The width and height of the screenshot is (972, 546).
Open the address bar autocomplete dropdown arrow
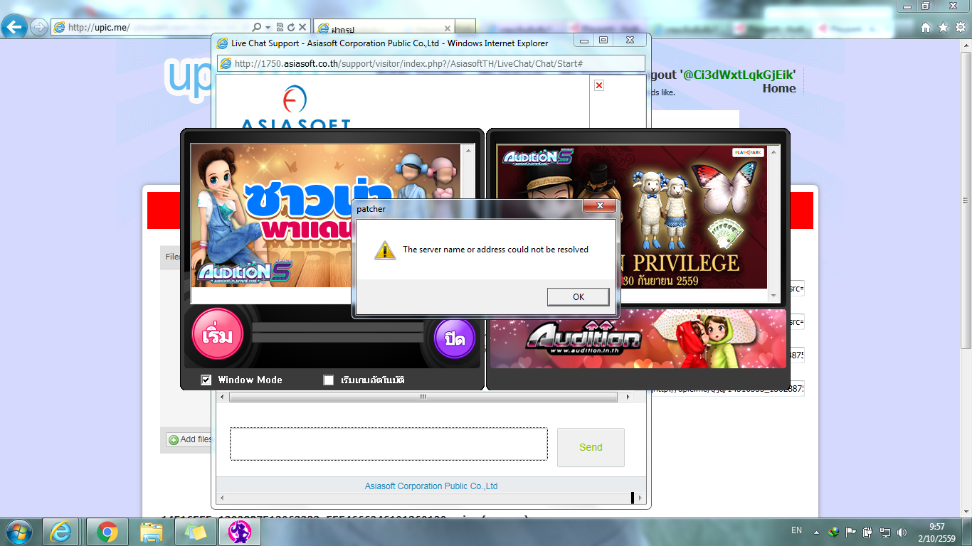(268, 27)
